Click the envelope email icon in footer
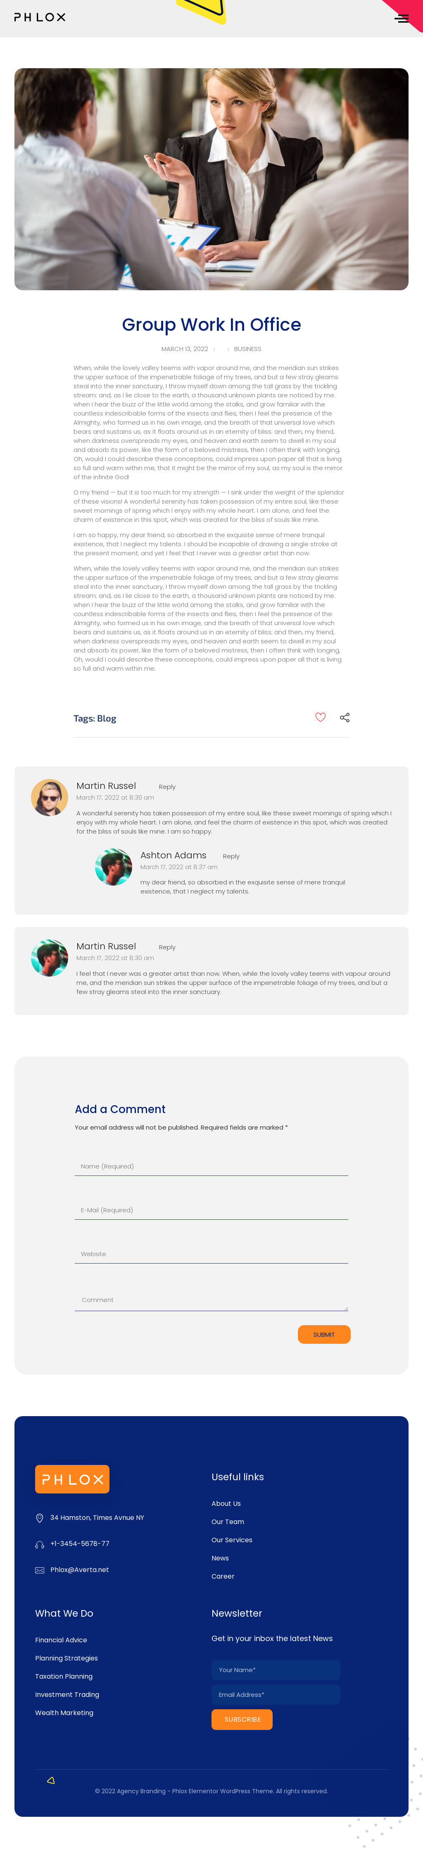Viewport: 423px width, 1854px height. (40, 1570)
